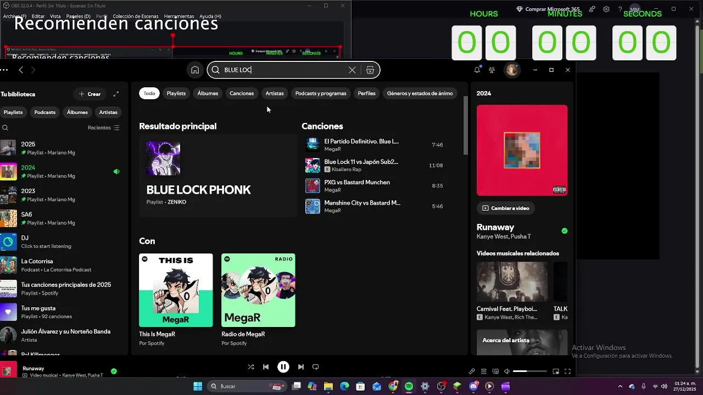Open the user profile avatar
The height and width of the screenshot is (395, 703).
(512, 70)
